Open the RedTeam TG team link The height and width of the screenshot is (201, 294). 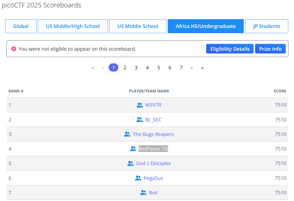153,149
